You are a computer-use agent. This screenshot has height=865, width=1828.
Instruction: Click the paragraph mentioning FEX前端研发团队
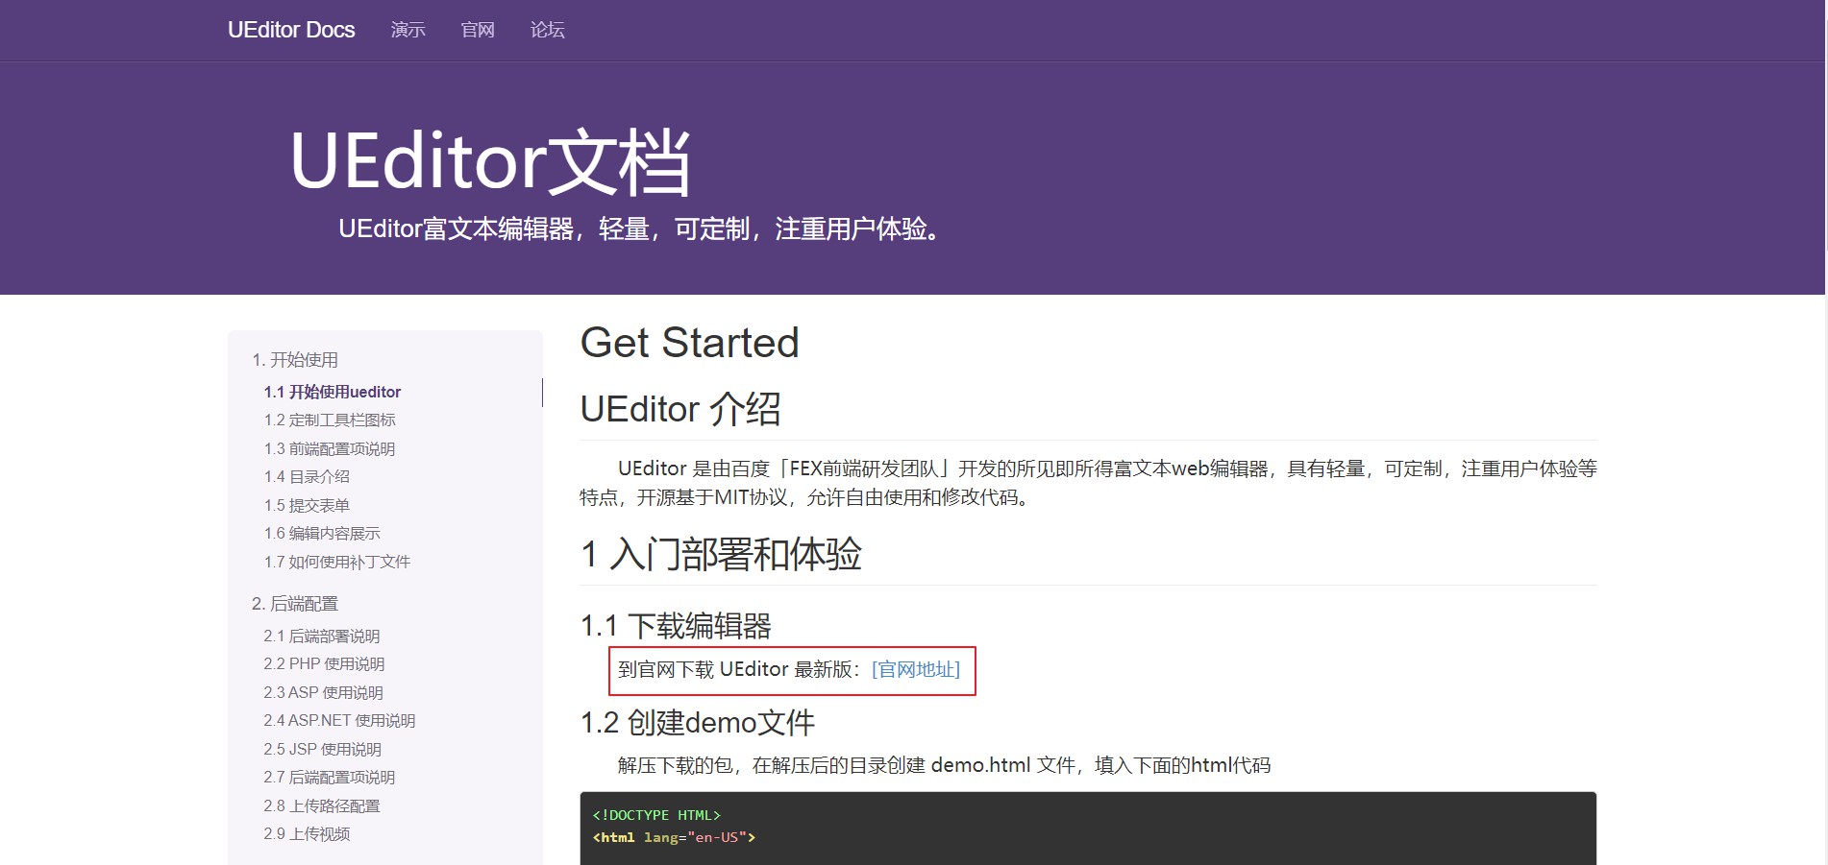pyautogui.click(x=1088, y=483)
